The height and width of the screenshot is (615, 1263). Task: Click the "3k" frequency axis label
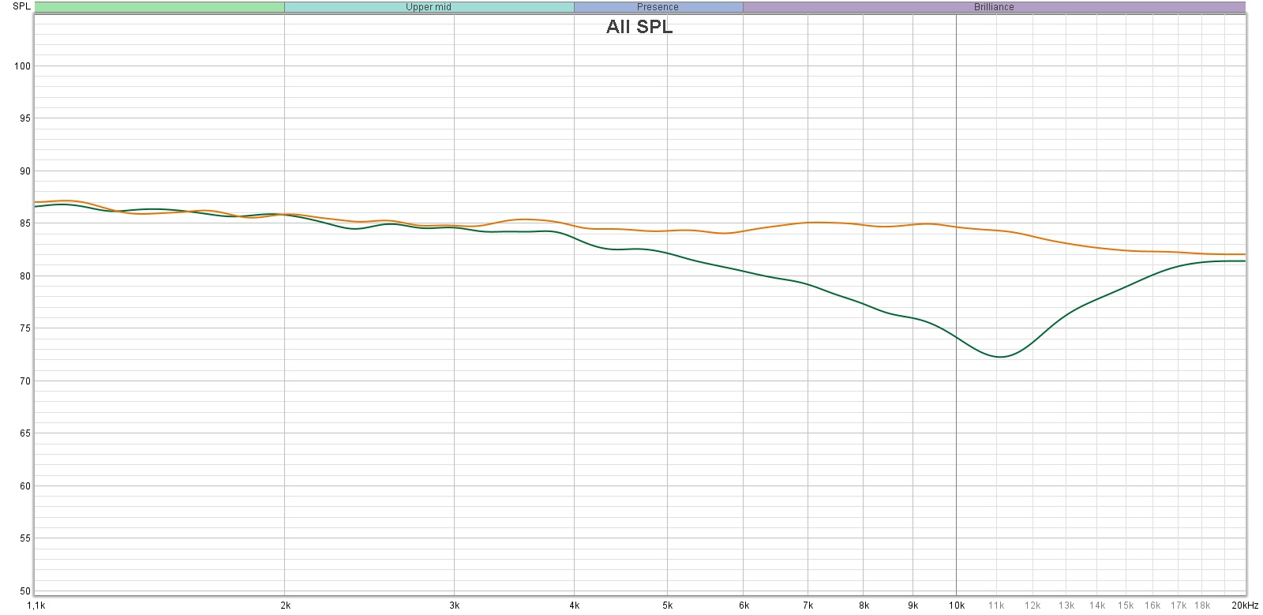pos(455,606)
